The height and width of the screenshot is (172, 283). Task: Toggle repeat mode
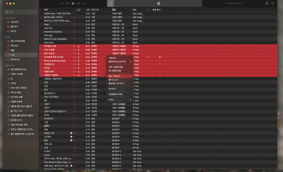pyautogui.click(x=84, y=3)
